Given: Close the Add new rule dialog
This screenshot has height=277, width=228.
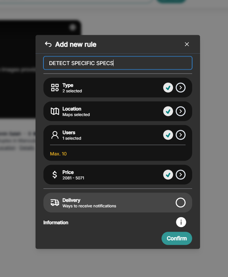Looking at the screenshot, I should coord(187,44).
